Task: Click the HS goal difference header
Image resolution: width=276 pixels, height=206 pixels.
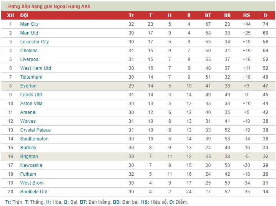Action: tap(246, 15)
